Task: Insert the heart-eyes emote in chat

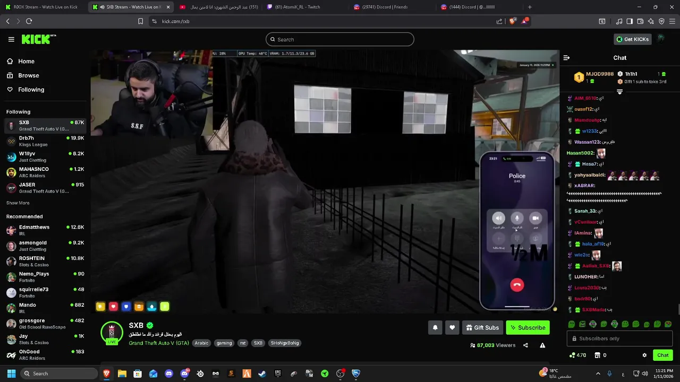Action: point(668,324)
